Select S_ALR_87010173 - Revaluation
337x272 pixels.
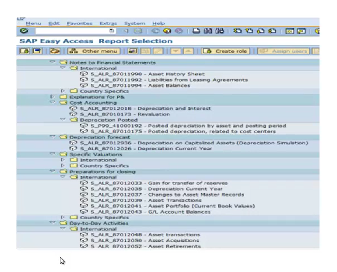point(125,114)
